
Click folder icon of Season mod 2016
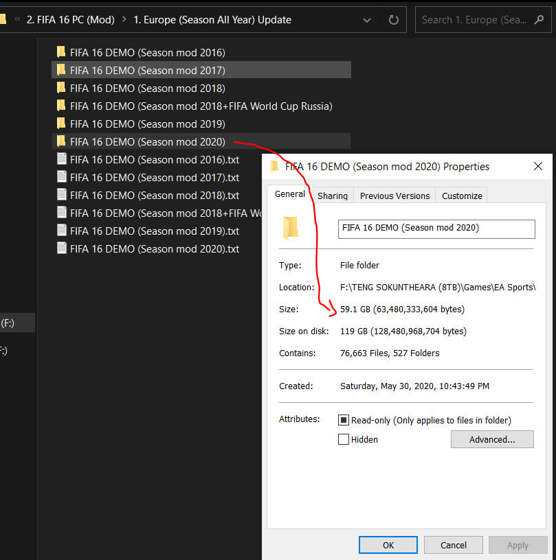(61, 52)
